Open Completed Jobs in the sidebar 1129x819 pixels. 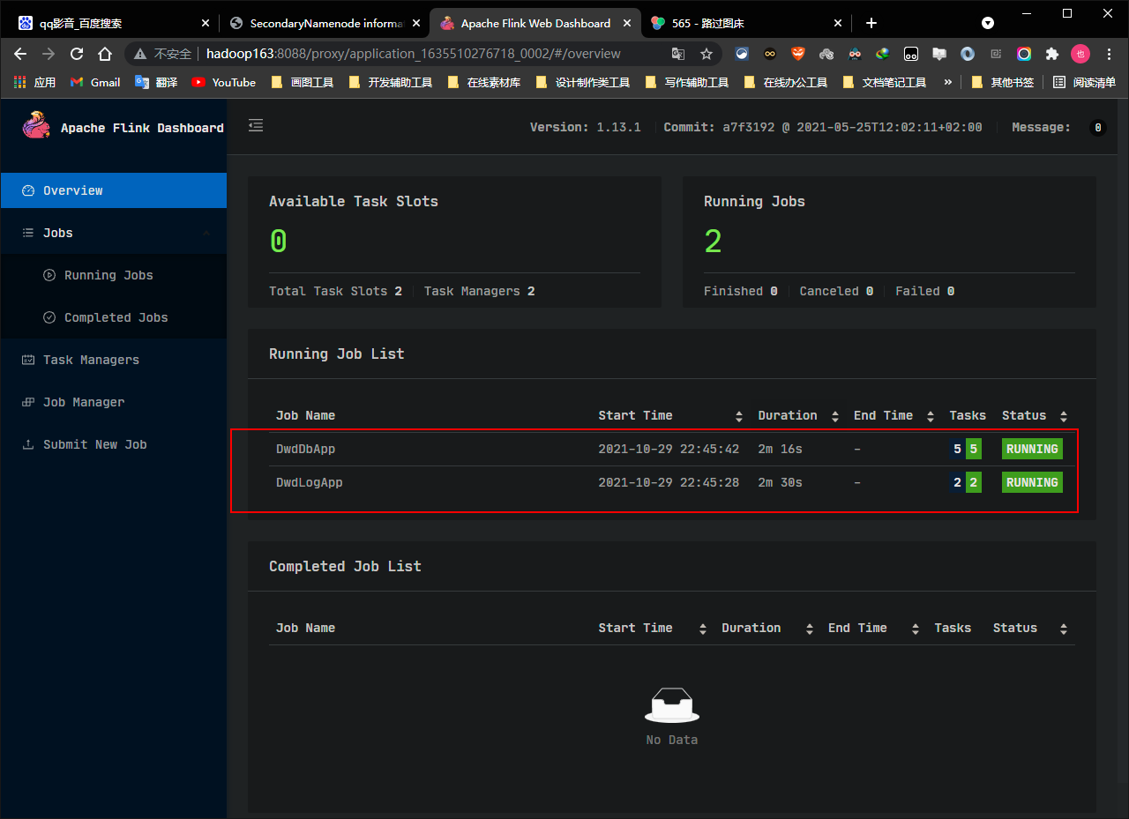[x=113, y=317]
